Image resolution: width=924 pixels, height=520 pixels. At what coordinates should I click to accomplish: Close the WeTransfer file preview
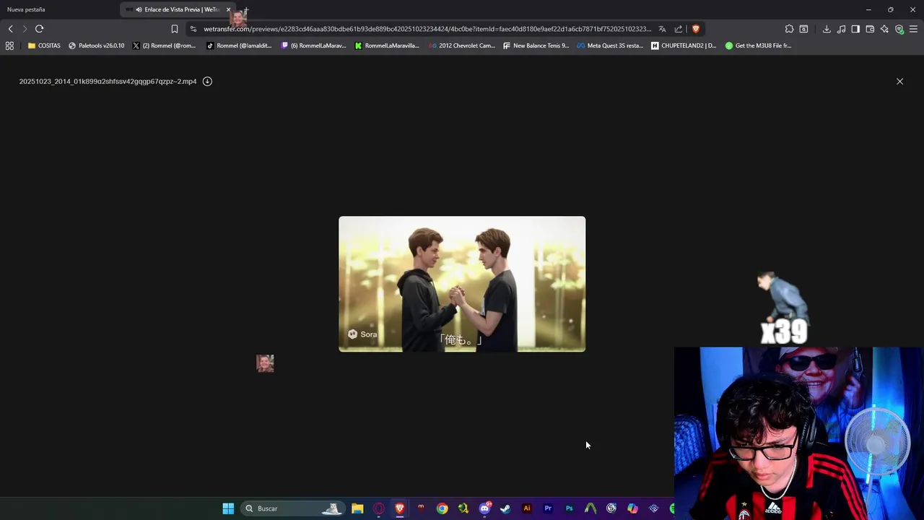[899, 82]
